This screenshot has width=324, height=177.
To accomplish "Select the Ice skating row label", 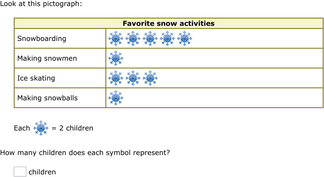I will tap(36, 78).
